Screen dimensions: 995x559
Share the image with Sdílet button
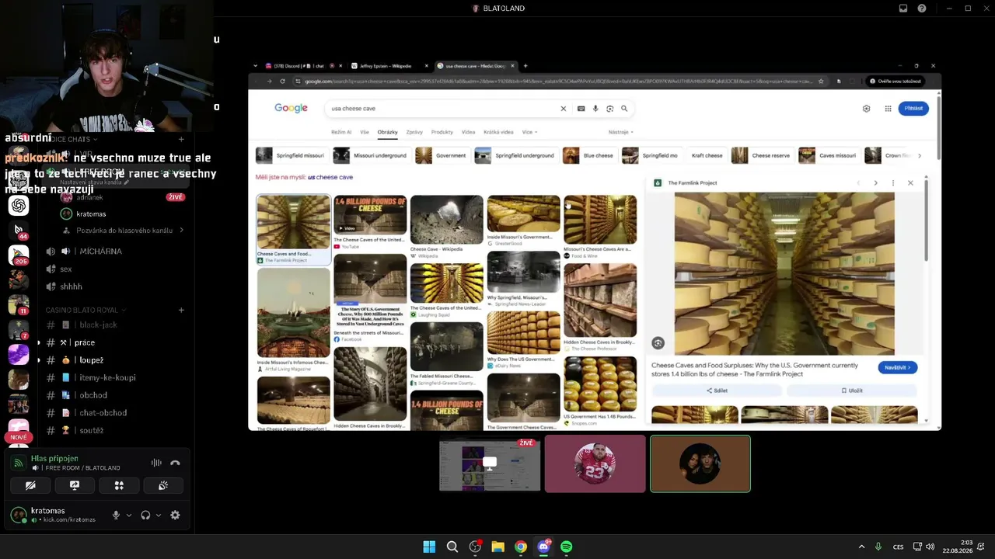point(717,391)
